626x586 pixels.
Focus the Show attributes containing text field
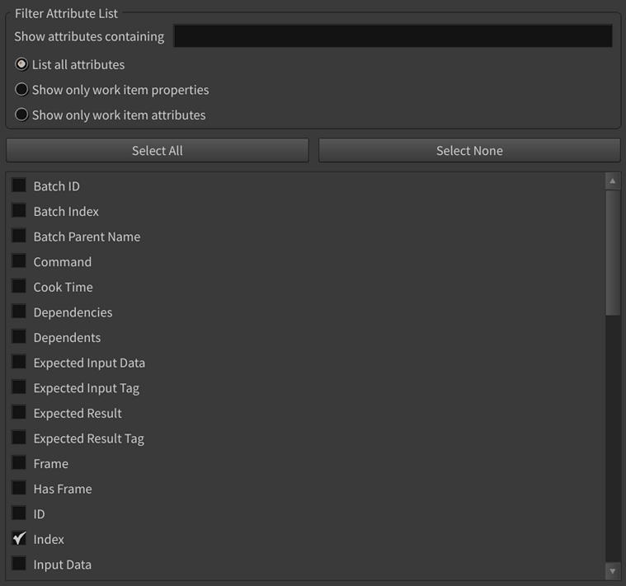point(393,36)
